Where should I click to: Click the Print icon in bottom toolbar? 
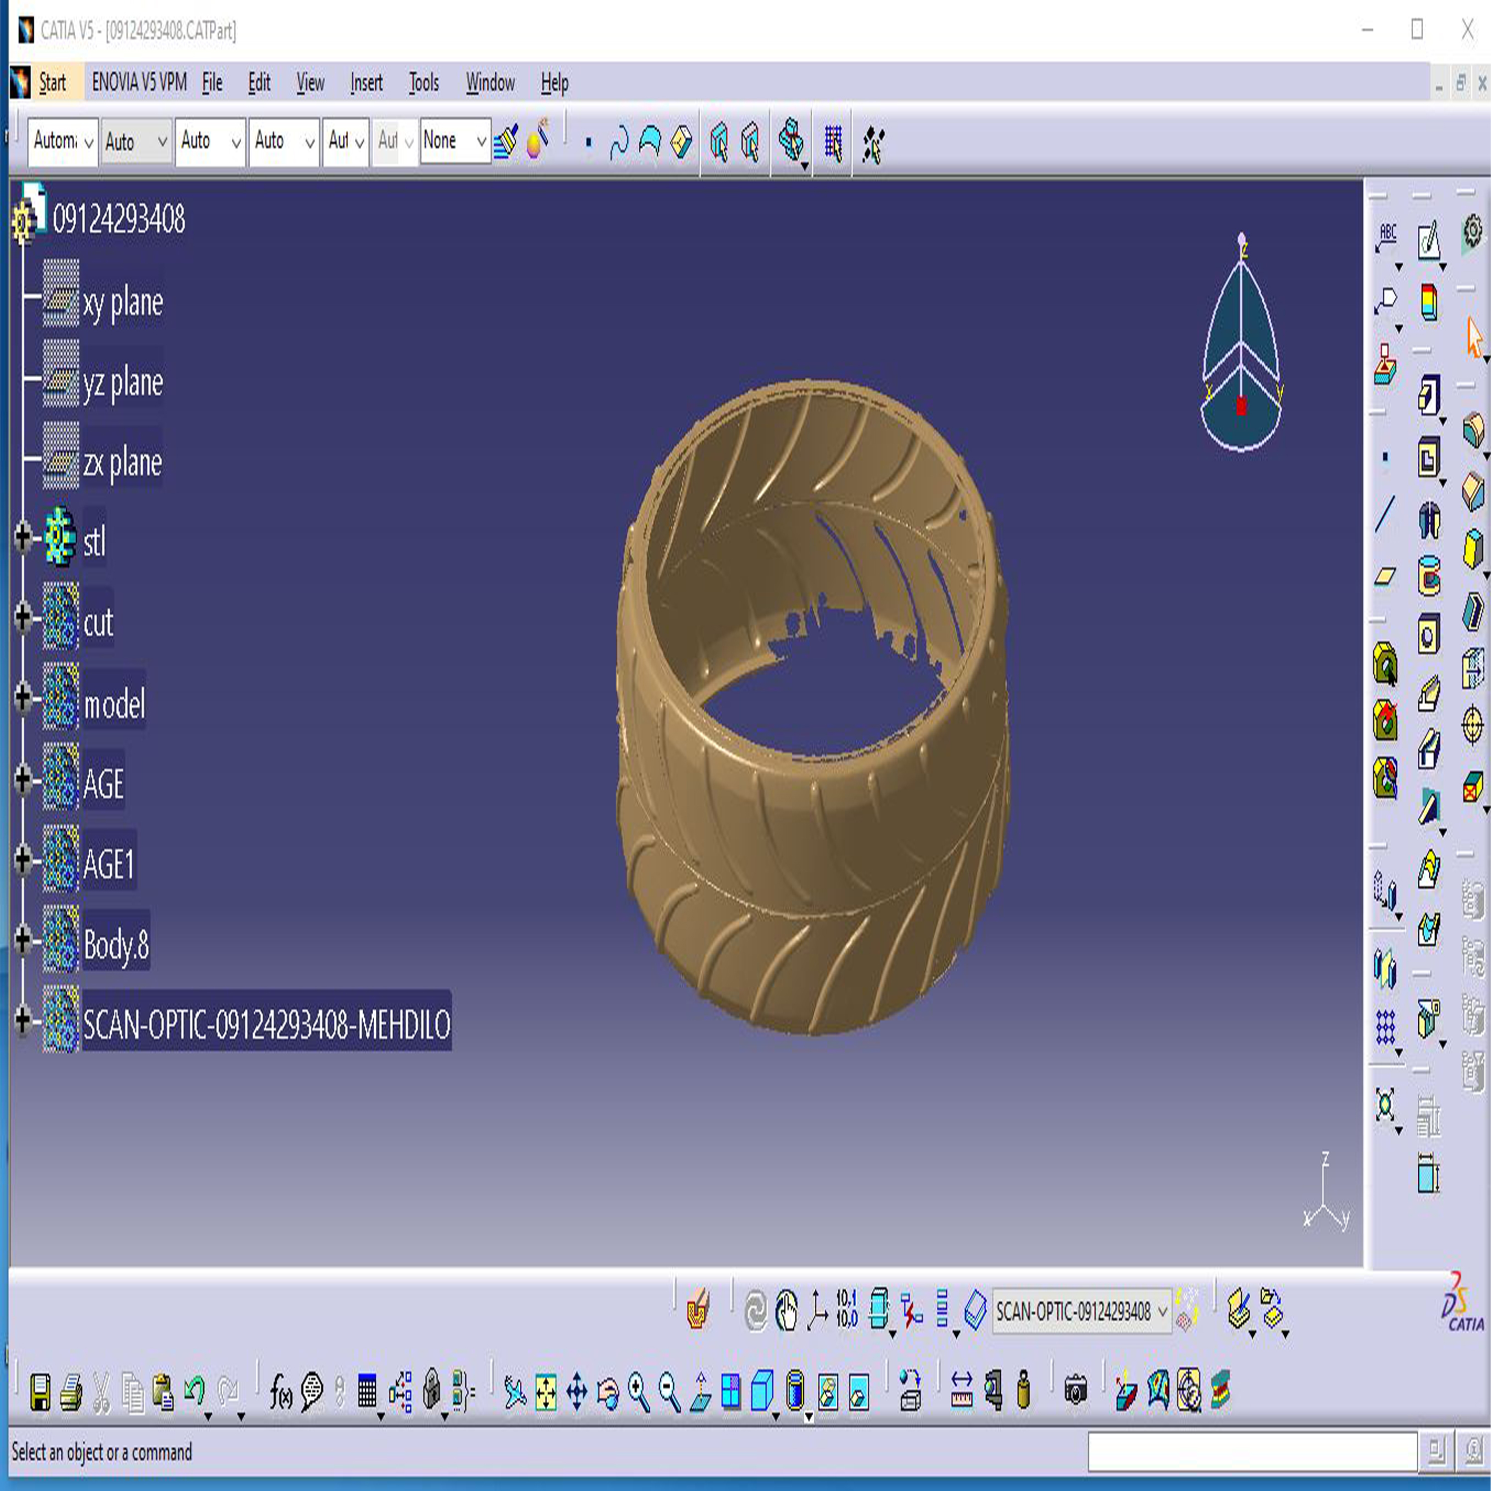(72, 1392)
